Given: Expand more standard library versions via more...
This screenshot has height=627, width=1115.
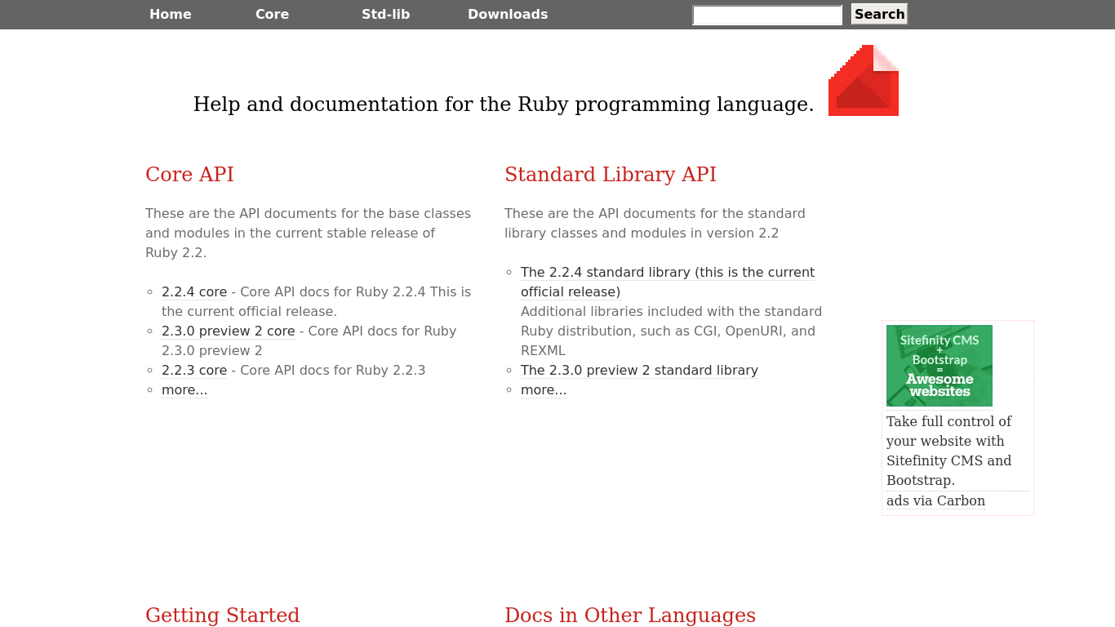Looking at the screenshot, I should tap(543, 389).
